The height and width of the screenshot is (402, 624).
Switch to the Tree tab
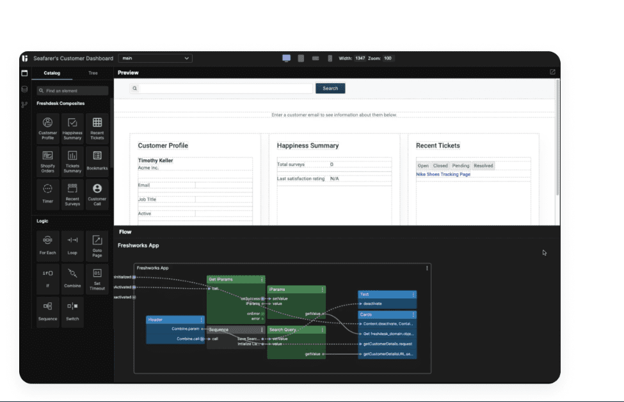pyautogui.click(x=93, y=73)
